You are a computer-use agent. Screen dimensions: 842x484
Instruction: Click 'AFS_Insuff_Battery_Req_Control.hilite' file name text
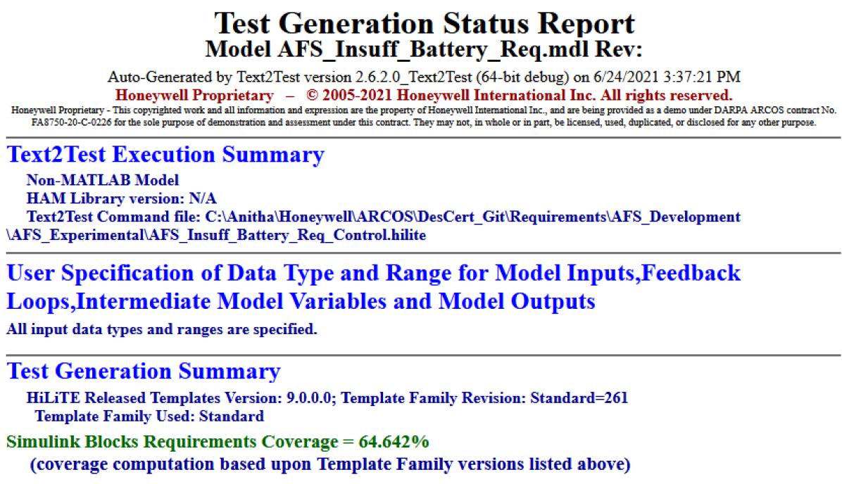[288, 236]
